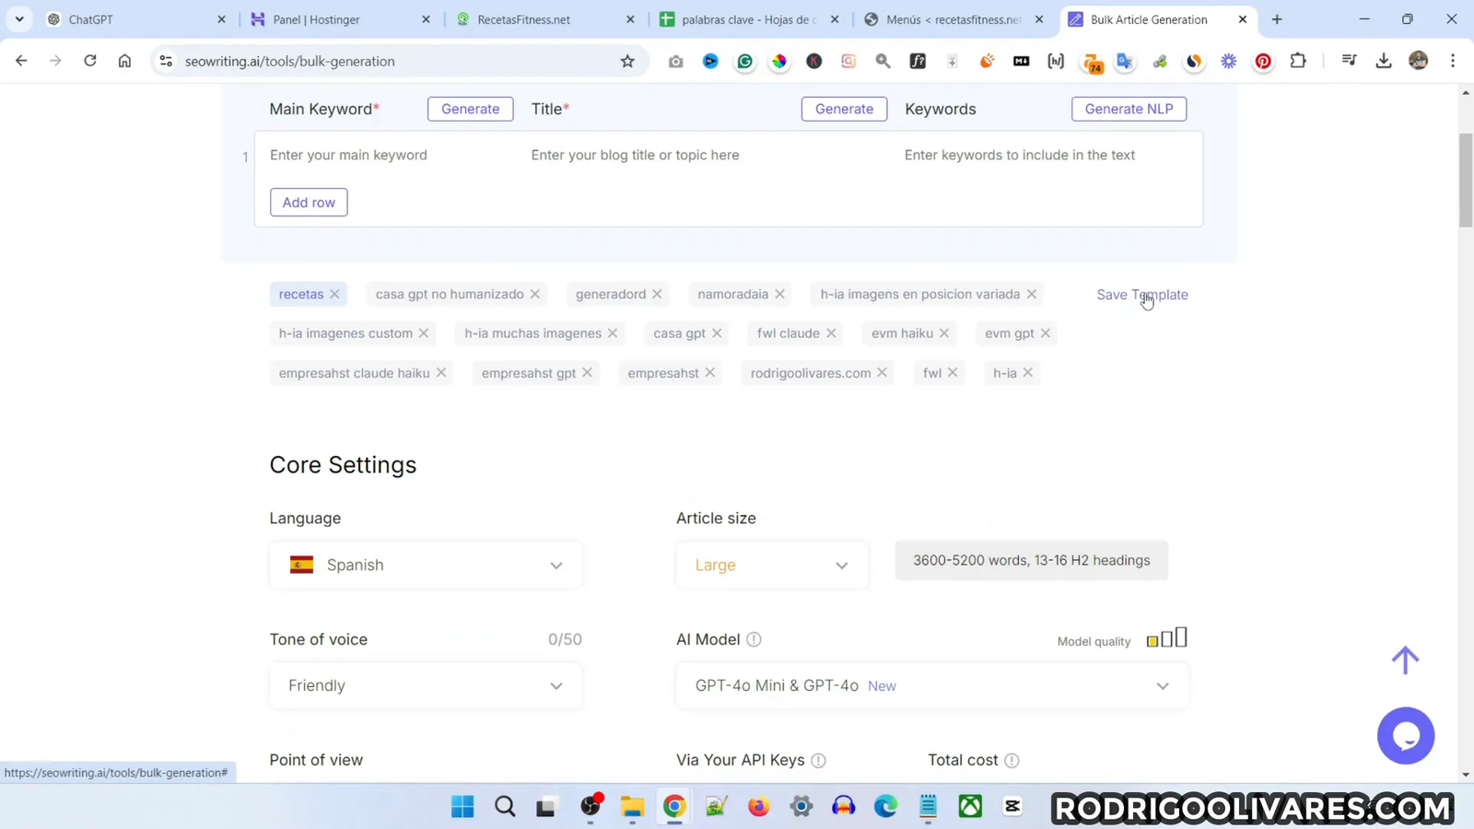Open the chat support bubble
1474x829 pixels.
click(1406, 735)
